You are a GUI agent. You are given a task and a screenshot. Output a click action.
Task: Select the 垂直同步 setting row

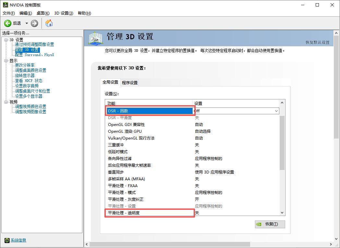(193, 172)
